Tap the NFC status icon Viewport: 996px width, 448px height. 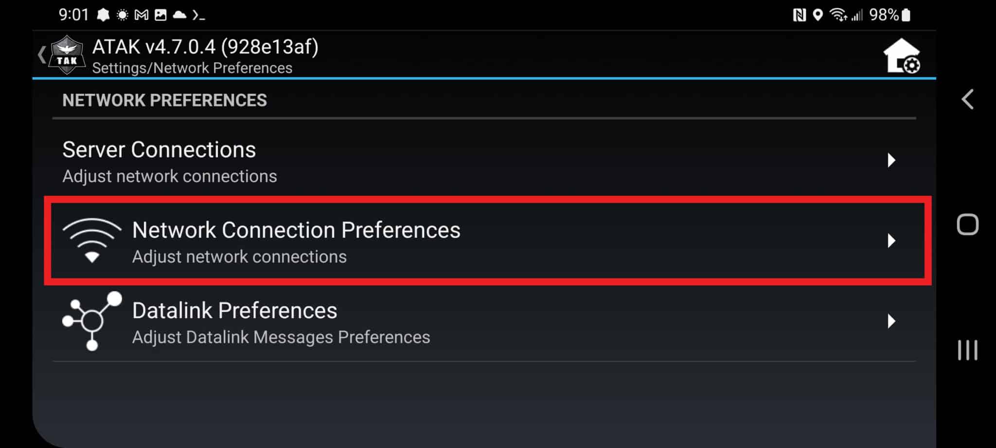pos(799,15)
